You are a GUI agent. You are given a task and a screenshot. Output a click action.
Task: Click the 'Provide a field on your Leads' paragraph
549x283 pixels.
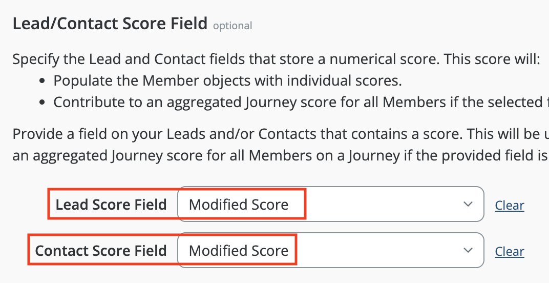point(277,134)
